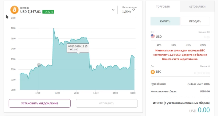Click the orange Bitcoin logo in the chart header
This screenshot has height=116, width=218.
pyautogui.click(x=14, y=10)
